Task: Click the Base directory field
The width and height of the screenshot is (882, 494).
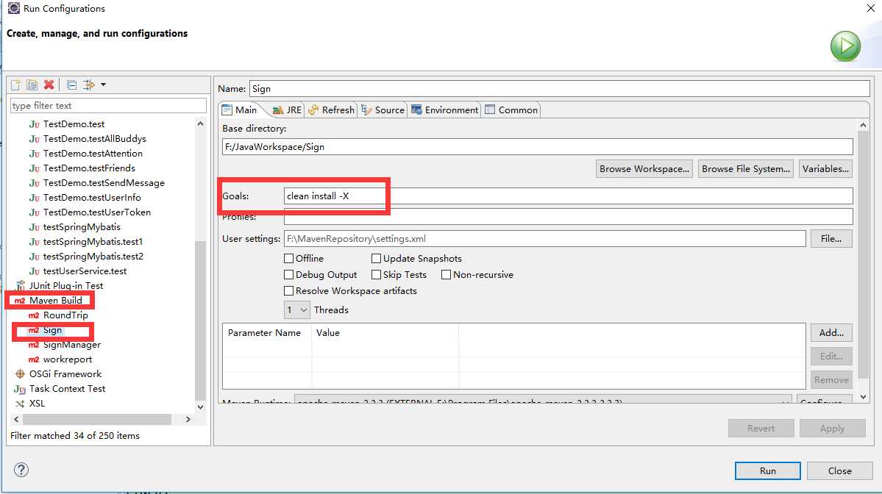Action: coord(537,147)
